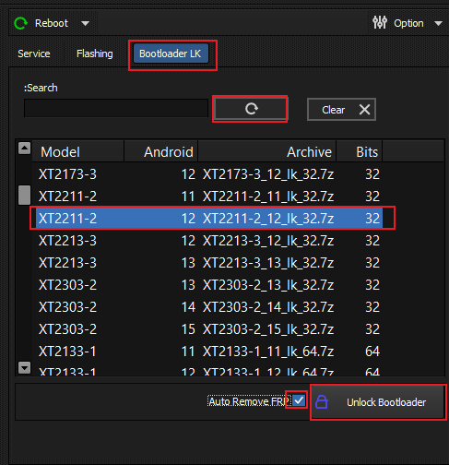Click the Unlock Bootloader button
The height and width of the screenshot is (465, 449).
[378, 402]
